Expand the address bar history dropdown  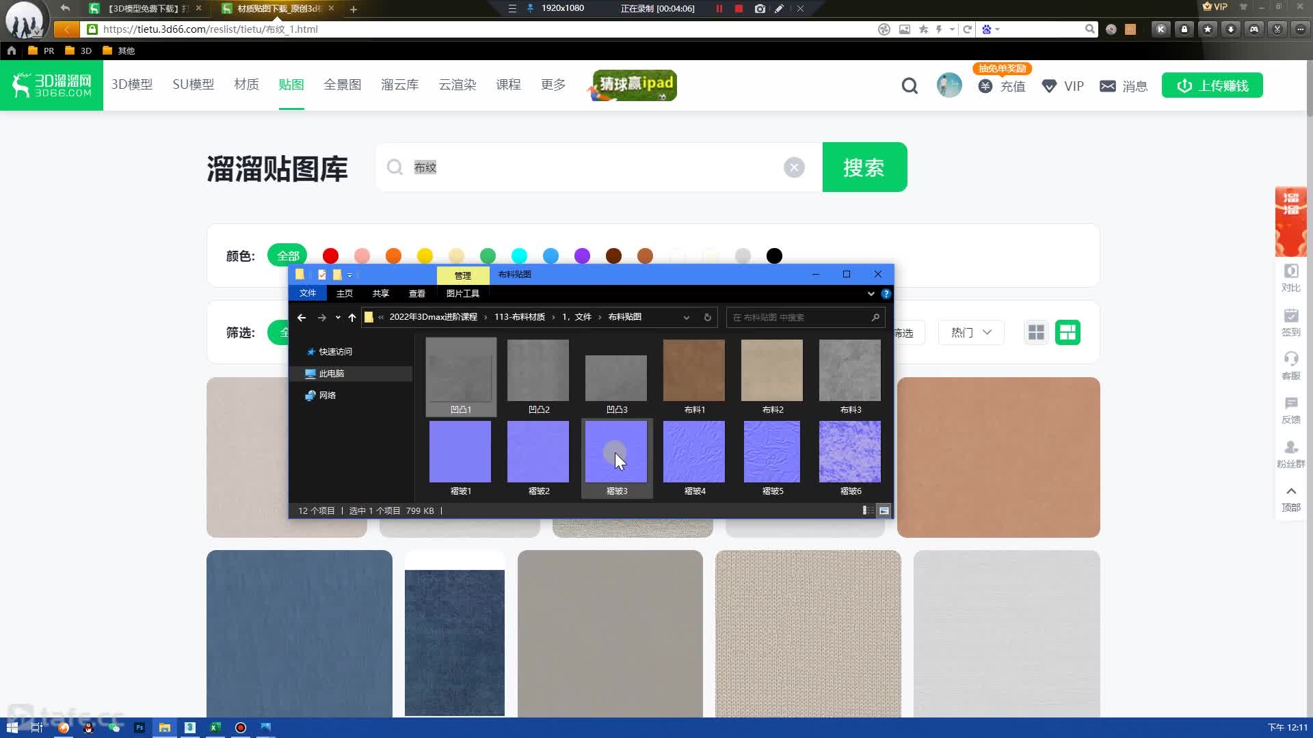687,318
